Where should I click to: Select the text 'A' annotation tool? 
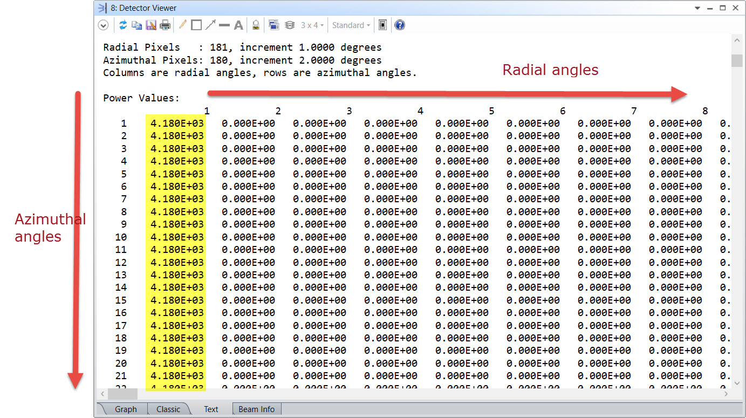[x=238, y=25]
